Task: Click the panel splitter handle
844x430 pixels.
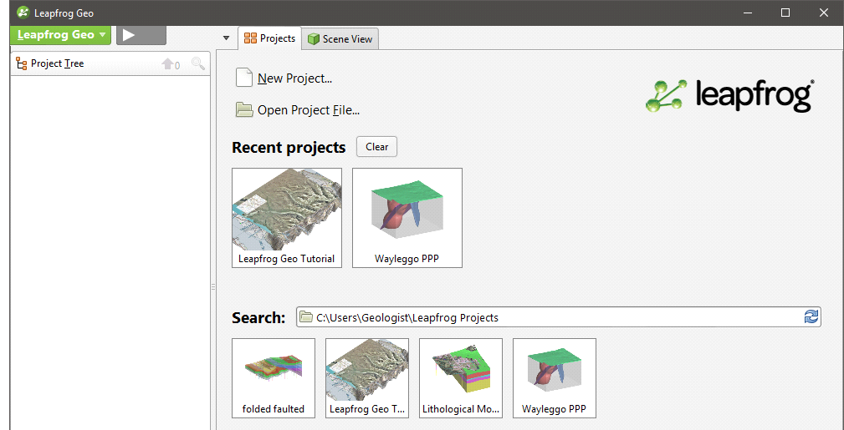Action: click(213, 287)
